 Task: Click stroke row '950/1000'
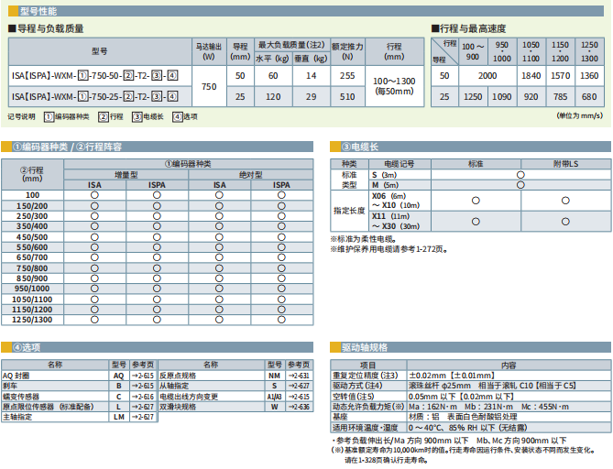[x=158, y=289]
